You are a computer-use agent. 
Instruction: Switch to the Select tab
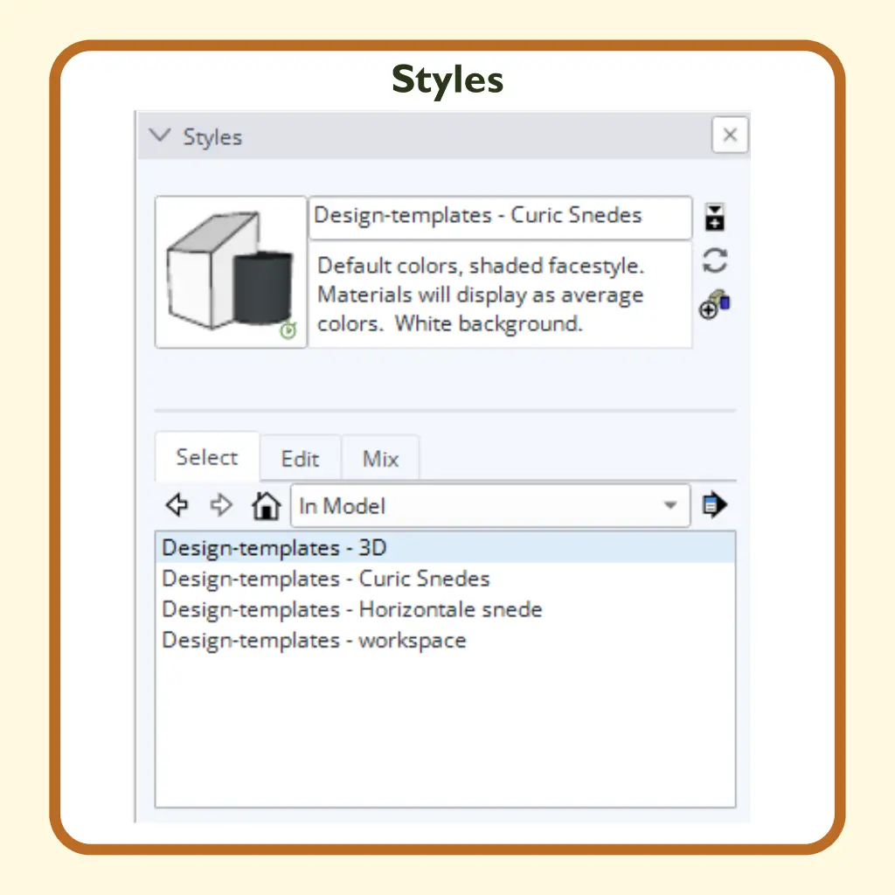pos(206,457)
